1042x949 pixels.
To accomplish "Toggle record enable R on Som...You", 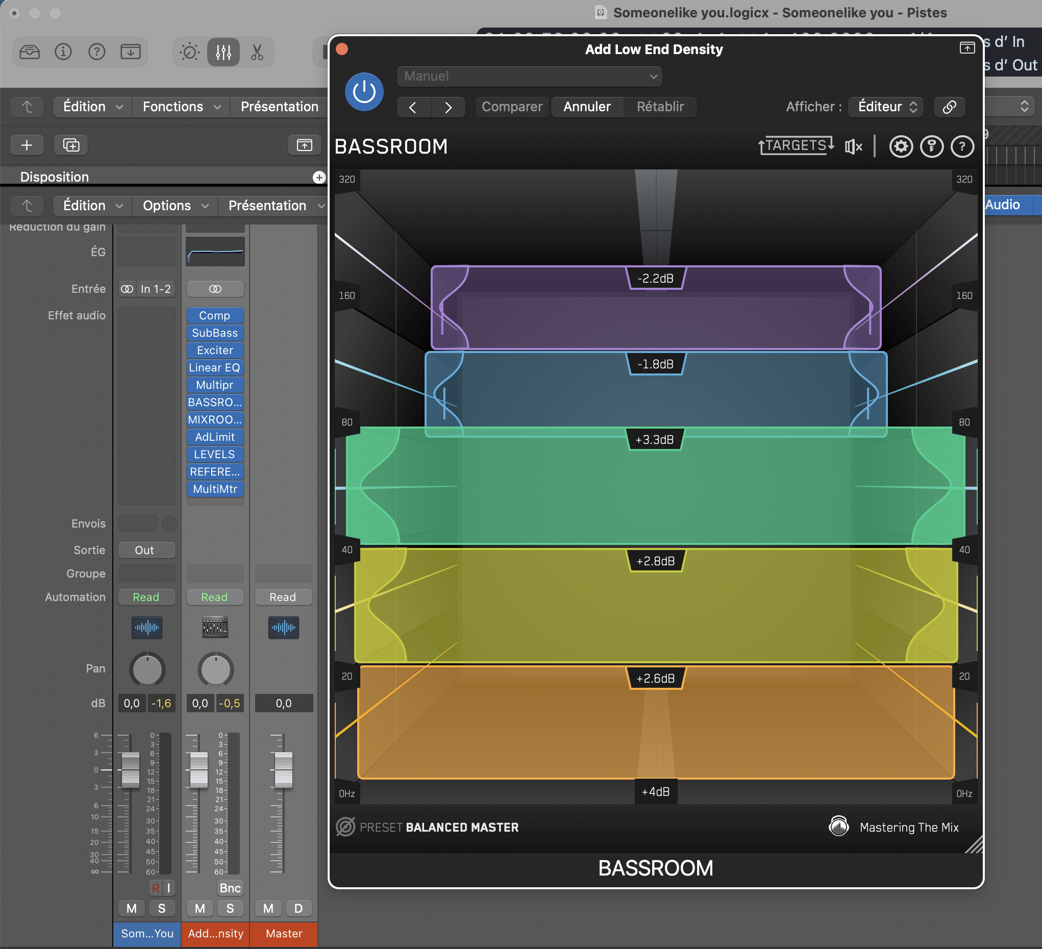I will (x=155, y=887).
